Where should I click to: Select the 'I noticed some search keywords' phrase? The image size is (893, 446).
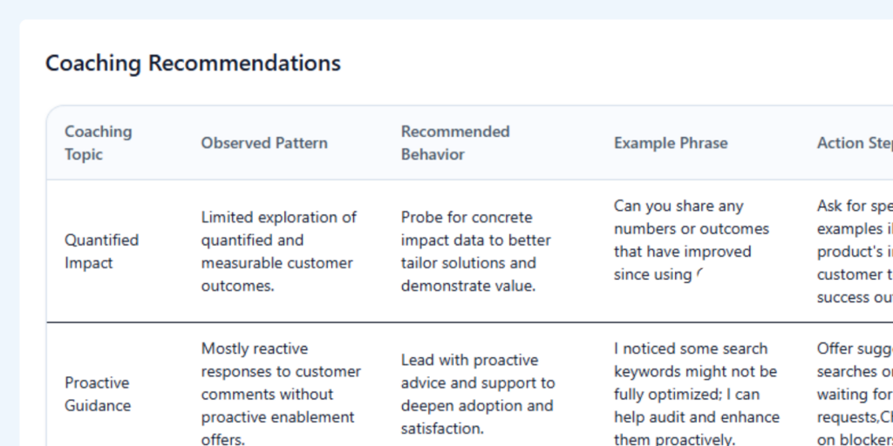coord(697,393)
